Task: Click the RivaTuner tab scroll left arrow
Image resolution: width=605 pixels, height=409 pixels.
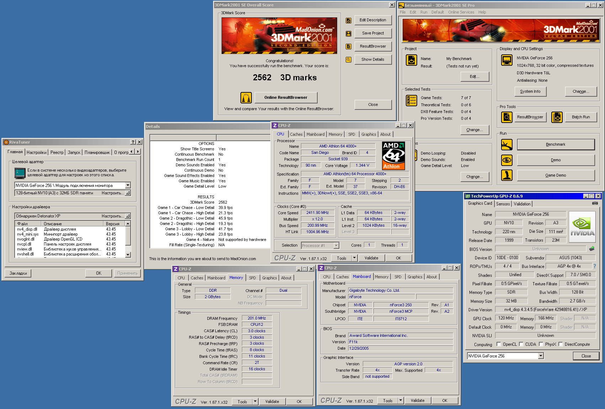Action: point(132,152)
